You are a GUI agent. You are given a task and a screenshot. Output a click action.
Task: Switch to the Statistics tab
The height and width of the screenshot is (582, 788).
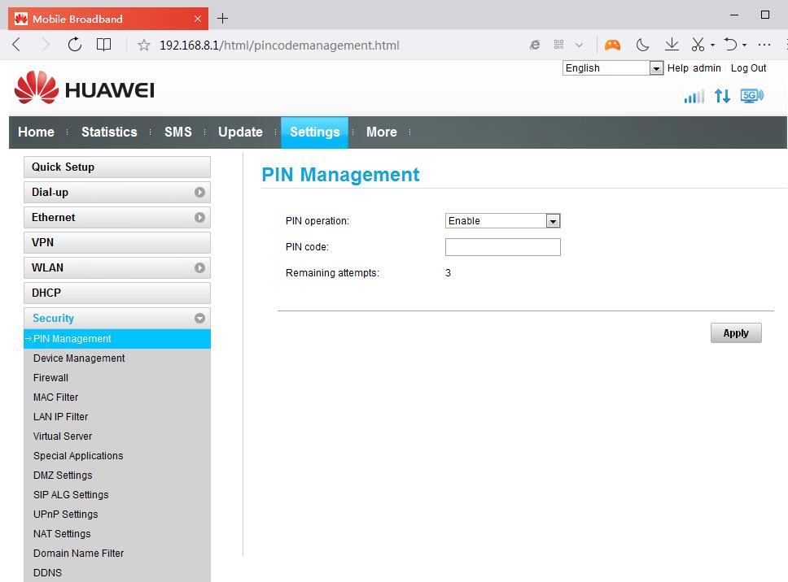point(109,132)
